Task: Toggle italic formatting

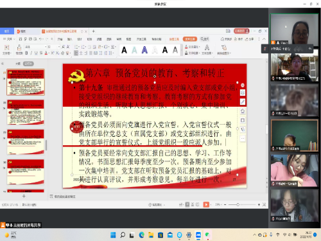Action: pos(31,53)
